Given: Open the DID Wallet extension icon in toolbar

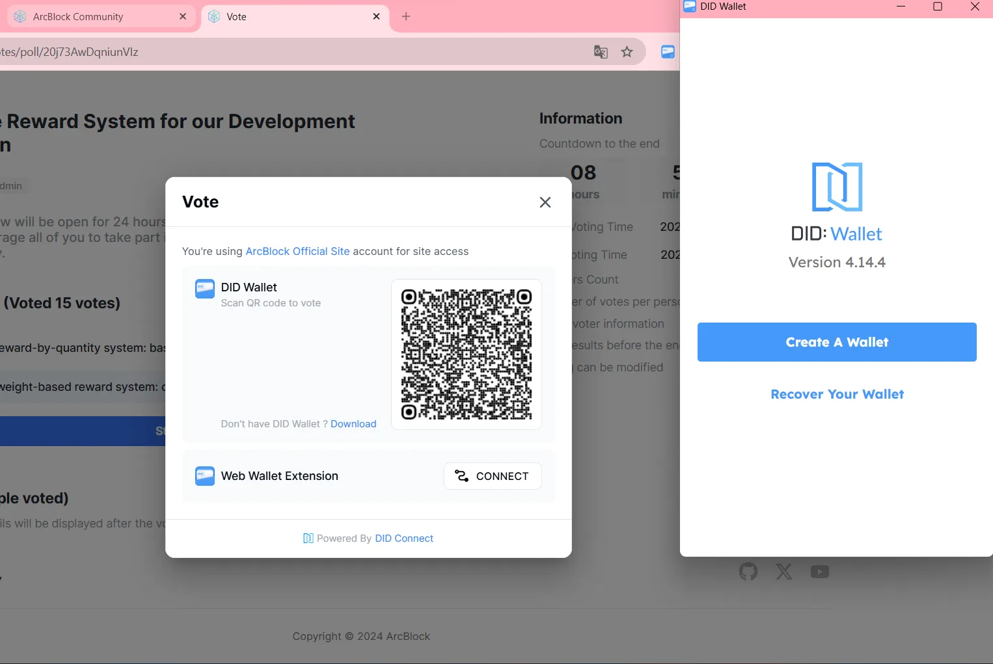Looking at the screenshot, I should pyautogui.click(x=668, y=52).
